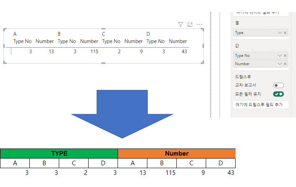Open the visual filter icon
The height and width of the screenshot is (187, 296).
click(181, 24)
